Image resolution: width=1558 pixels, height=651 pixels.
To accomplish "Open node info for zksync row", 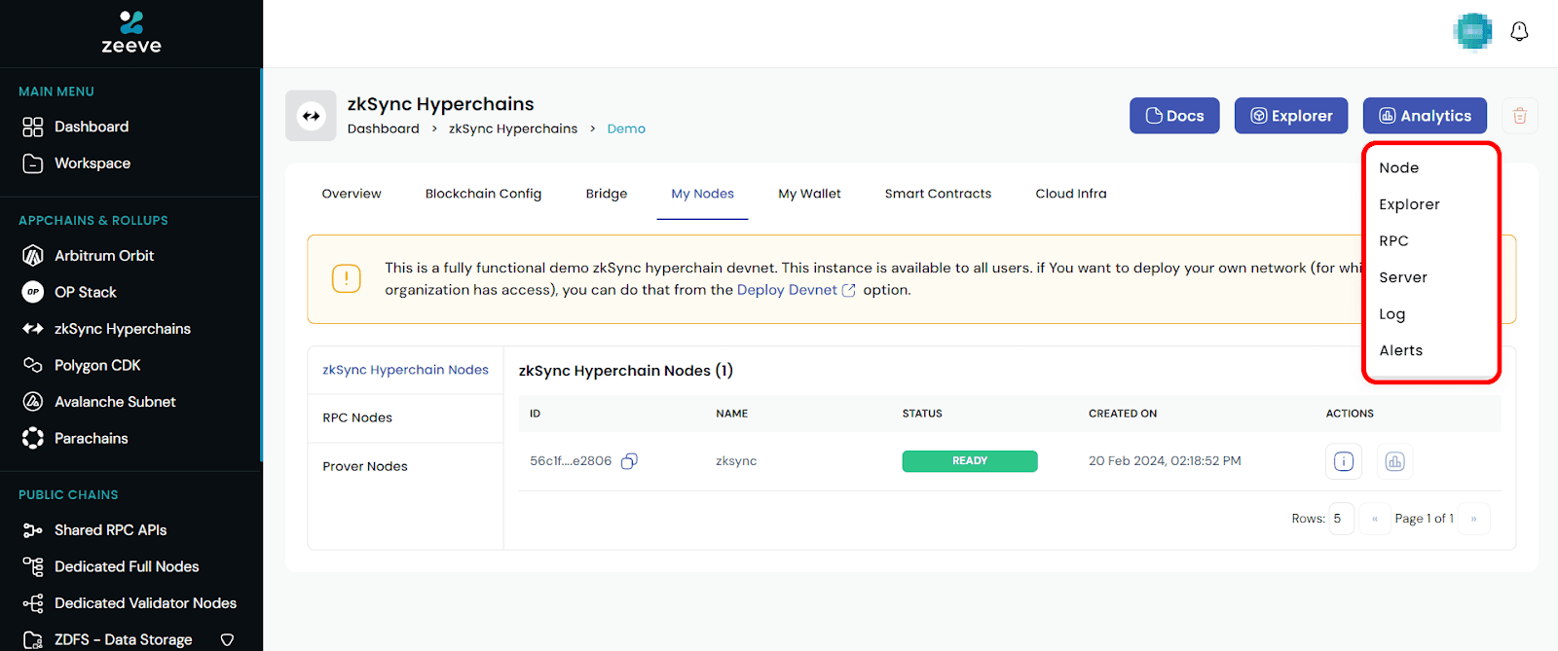I will pyautogui.click(x=1344, y=461).
